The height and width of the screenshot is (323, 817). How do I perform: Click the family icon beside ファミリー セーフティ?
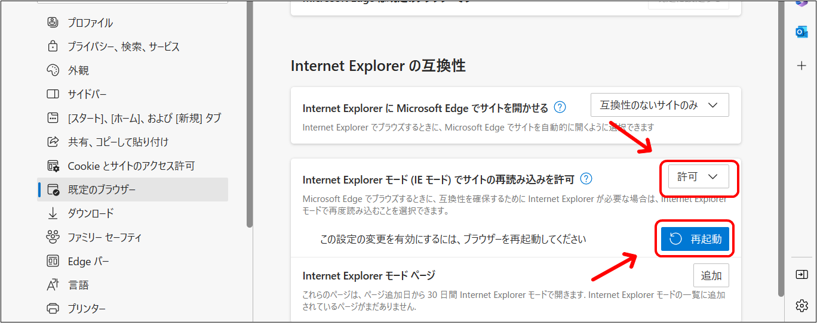click(53, 237)
